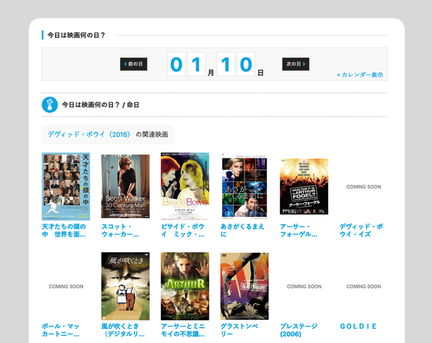Click the 今日は映画何の日？ / 命日 heading
The image size is (432, 343).
coord(101,105)
